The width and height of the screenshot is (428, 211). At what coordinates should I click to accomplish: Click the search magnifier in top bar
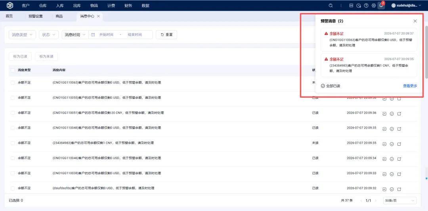(x=331, y=6)
